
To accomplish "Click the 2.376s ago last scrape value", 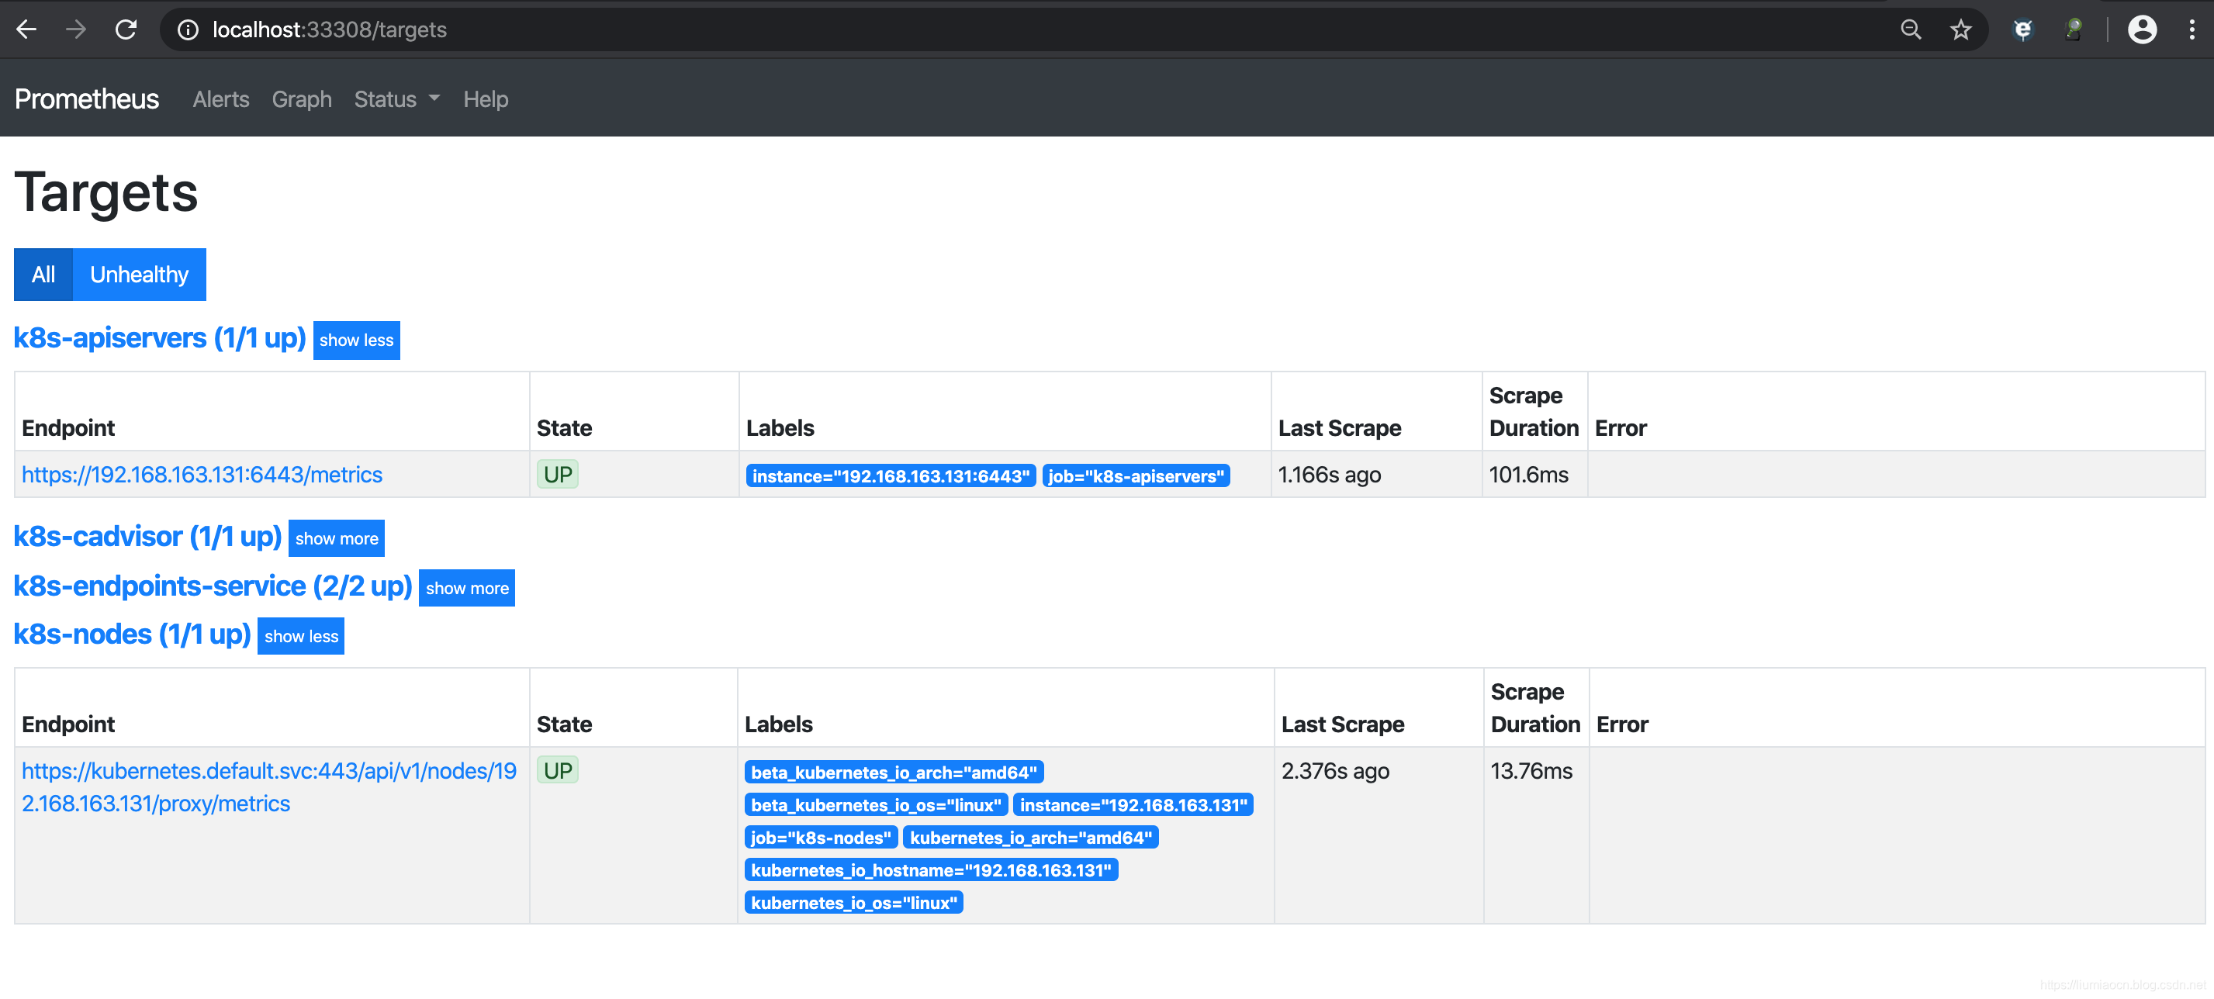I will (1336, 770).
